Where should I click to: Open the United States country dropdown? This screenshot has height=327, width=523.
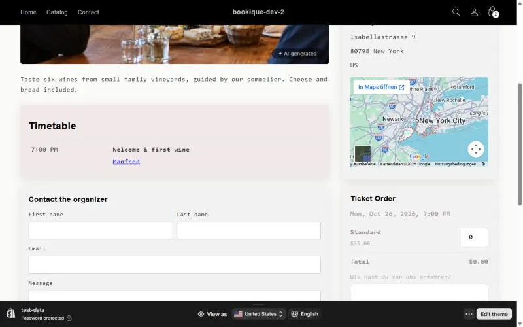click(x=258, y=314)
